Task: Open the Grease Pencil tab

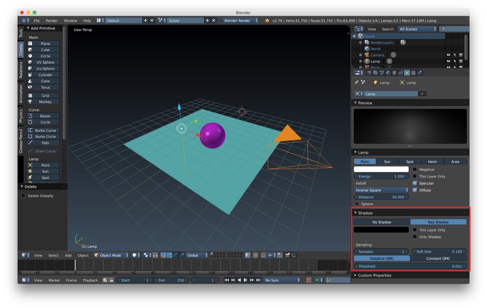Action: pos(21,141)
